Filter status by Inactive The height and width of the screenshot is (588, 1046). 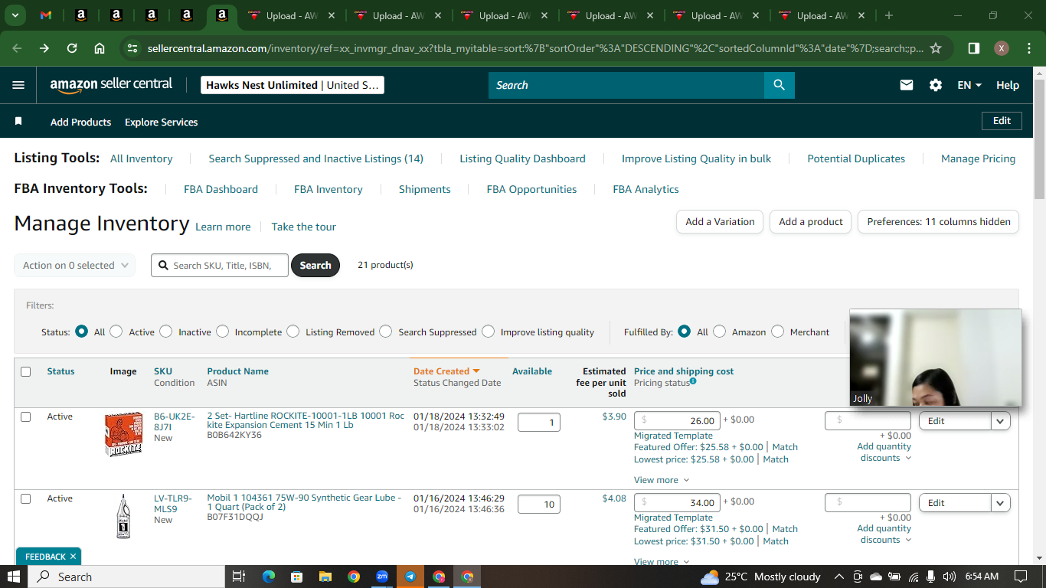pos(166,332)
